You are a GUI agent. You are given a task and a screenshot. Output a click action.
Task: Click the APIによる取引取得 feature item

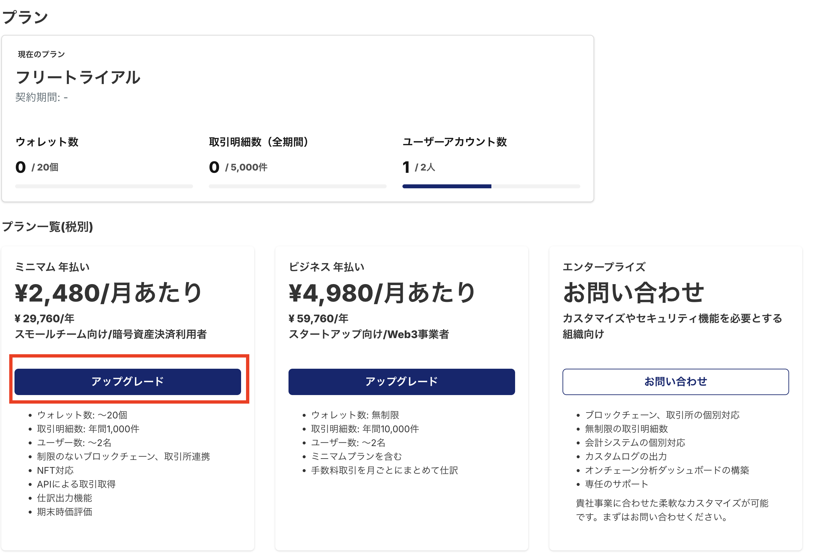click(76, 484)
